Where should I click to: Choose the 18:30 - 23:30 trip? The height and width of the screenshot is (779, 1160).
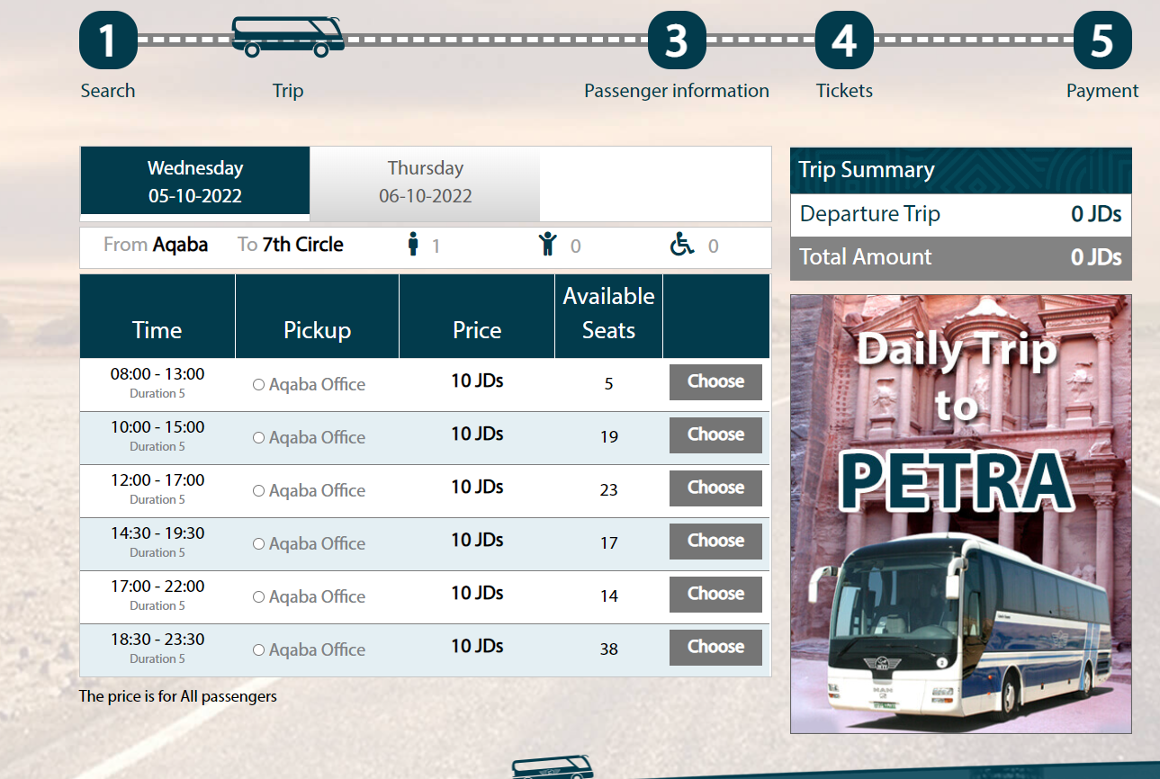[x=715, y=648]
